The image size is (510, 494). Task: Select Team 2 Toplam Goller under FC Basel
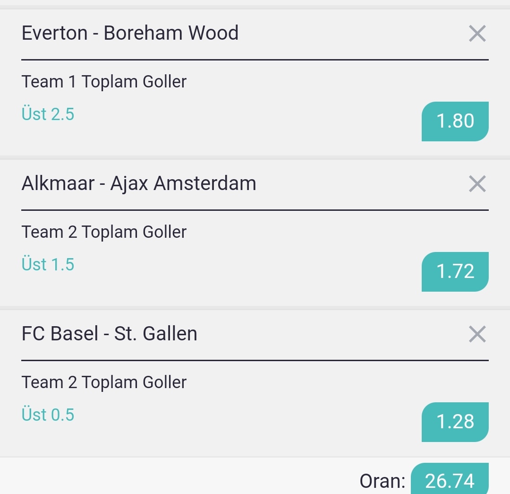[x=104, y=382]
